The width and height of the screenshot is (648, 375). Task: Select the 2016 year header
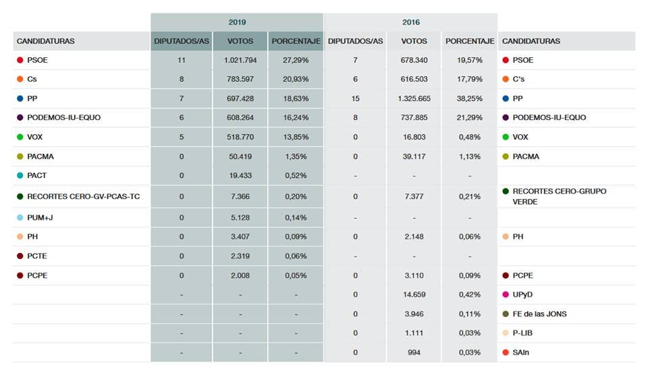click(410, 22)
